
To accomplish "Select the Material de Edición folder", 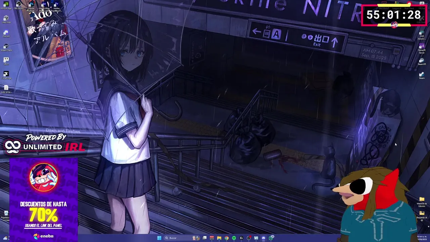I will (422, 202).
